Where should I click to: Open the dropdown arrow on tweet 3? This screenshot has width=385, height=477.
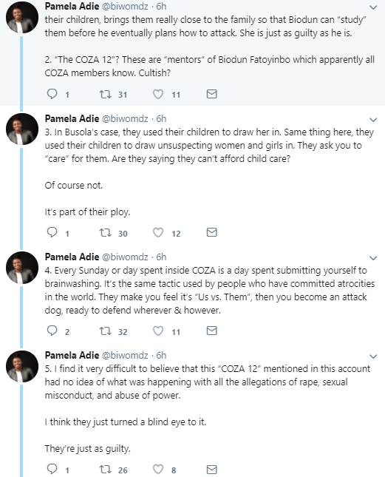pos(373,120)
